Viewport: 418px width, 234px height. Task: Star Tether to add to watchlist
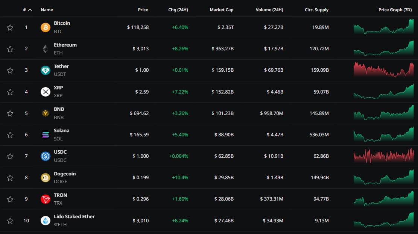(10, 70)
